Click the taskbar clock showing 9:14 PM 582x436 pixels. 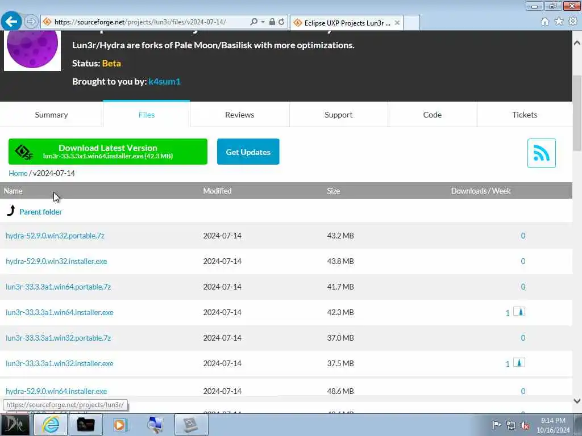pyautogui.click(x=553, y=425)
